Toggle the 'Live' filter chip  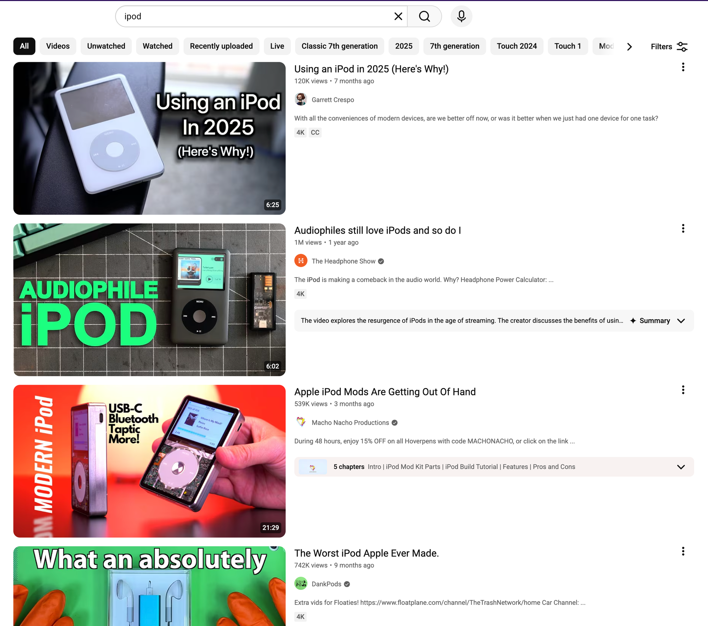click(x=277, y=46)
